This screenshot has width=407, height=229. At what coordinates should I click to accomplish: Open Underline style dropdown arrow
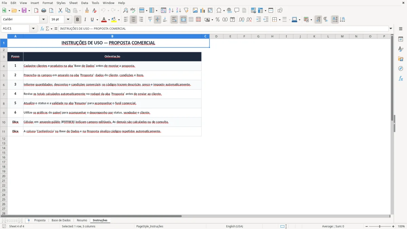pos(97,20)
